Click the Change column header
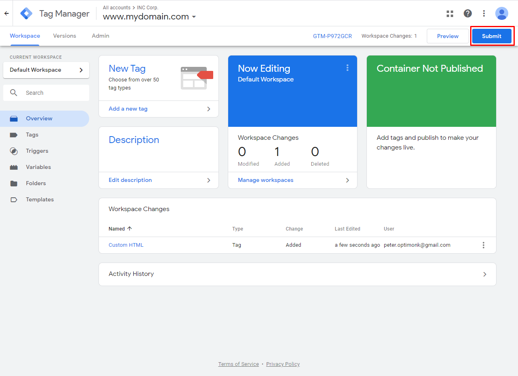Image resolution: width=518 pixels, height=376 pixels. click(x=294, y=229)
